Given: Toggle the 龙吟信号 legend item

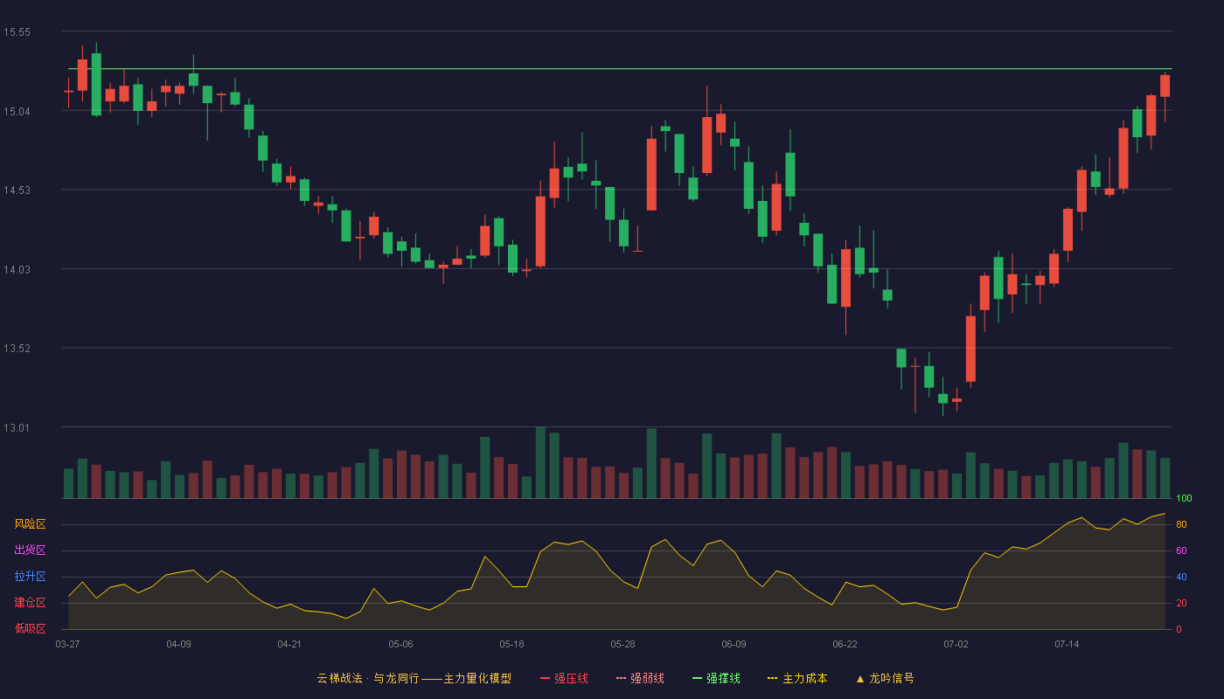Looking at the screenshot, I should 884,678.
